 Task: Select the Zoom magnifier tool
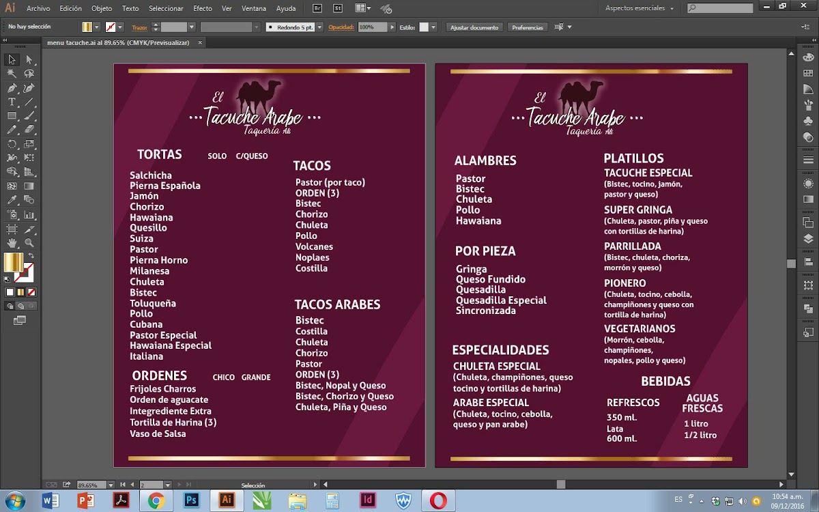click(29, 242)
